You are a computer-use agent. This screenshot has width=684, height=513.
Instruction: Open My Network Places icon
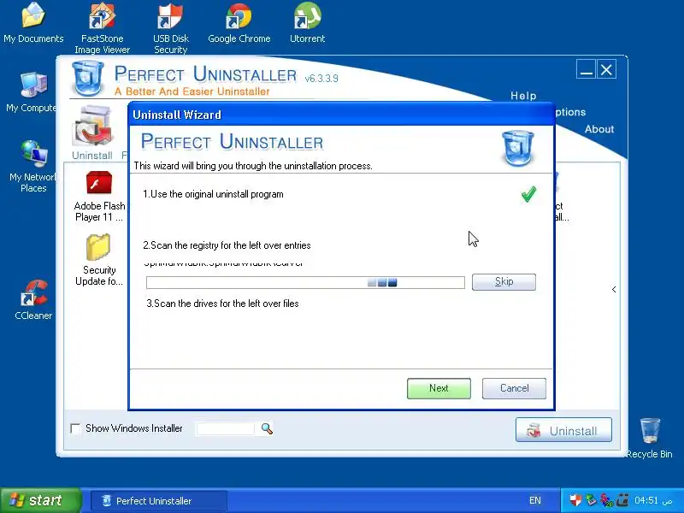click(33, 166)
